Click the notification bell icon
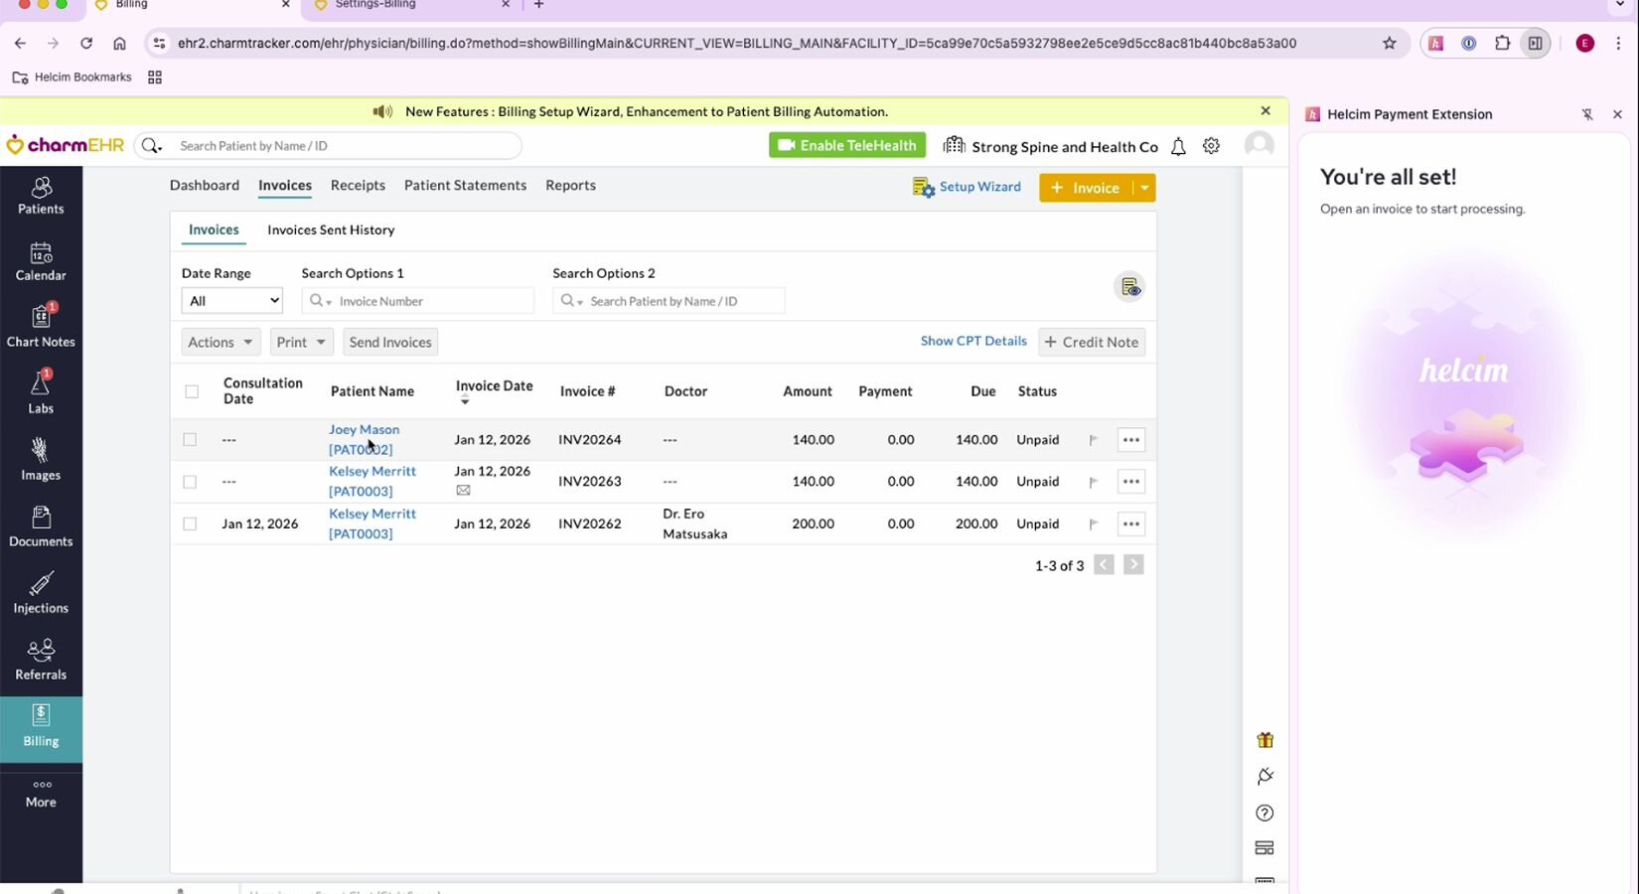 coord(1178,147)
